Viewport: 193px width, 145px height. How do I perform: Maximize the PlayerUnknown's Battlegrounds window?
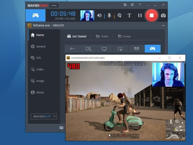[170, 58]
